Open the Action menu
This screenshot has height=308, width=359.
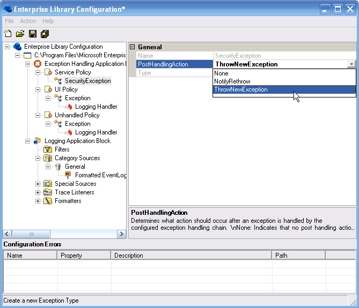click(x=28, y=21)
